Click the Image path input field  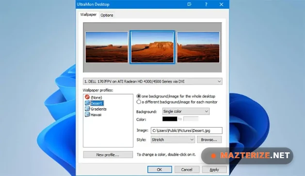(x=186, y=131)
